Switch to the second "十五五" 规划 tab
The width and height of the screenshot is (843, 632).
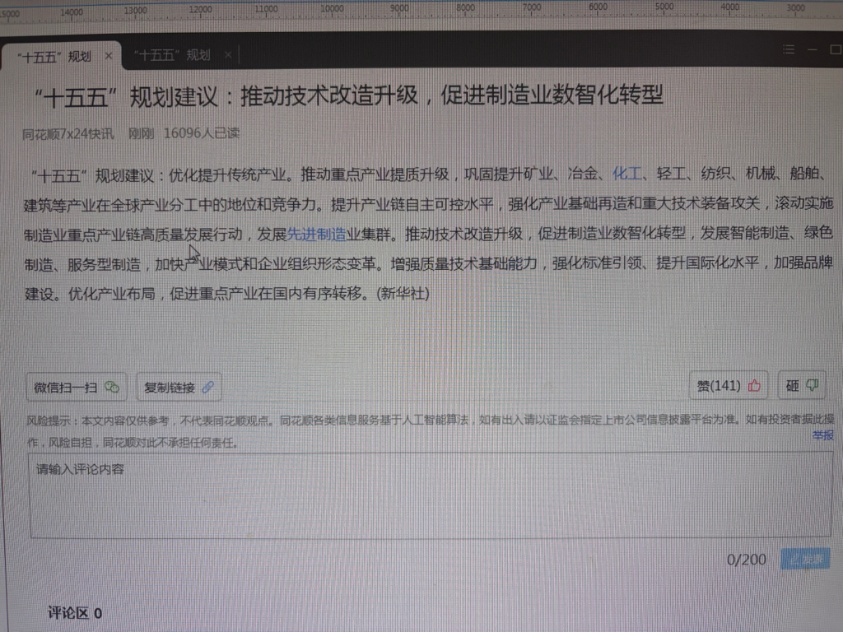pyautogui.click(x=172, y=55)
